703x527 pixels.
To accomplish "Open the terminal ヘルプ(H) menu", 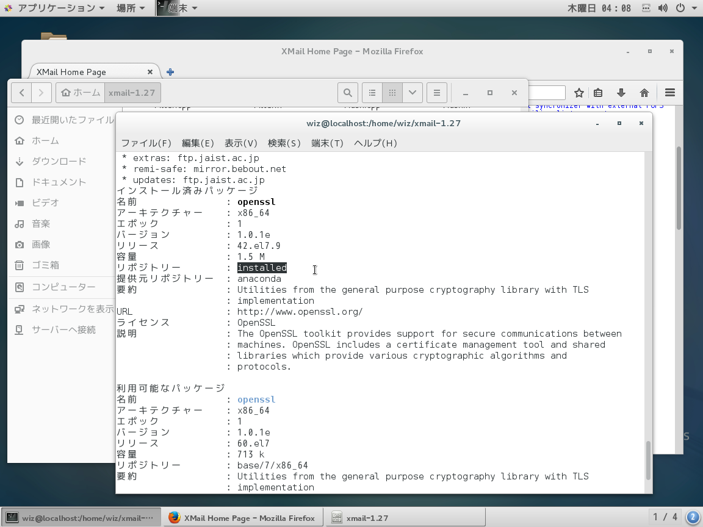I will pos(376,143).
